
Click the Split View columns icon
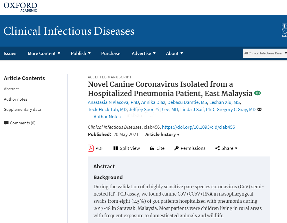(x=116, y=148)
